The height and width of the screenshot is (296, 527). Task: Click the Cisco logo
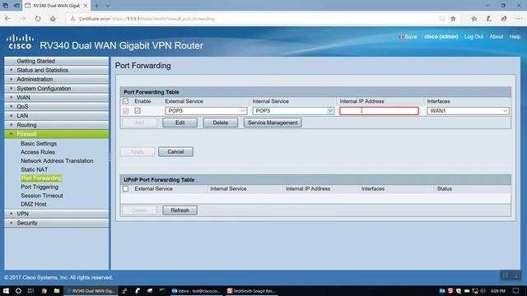20,42
